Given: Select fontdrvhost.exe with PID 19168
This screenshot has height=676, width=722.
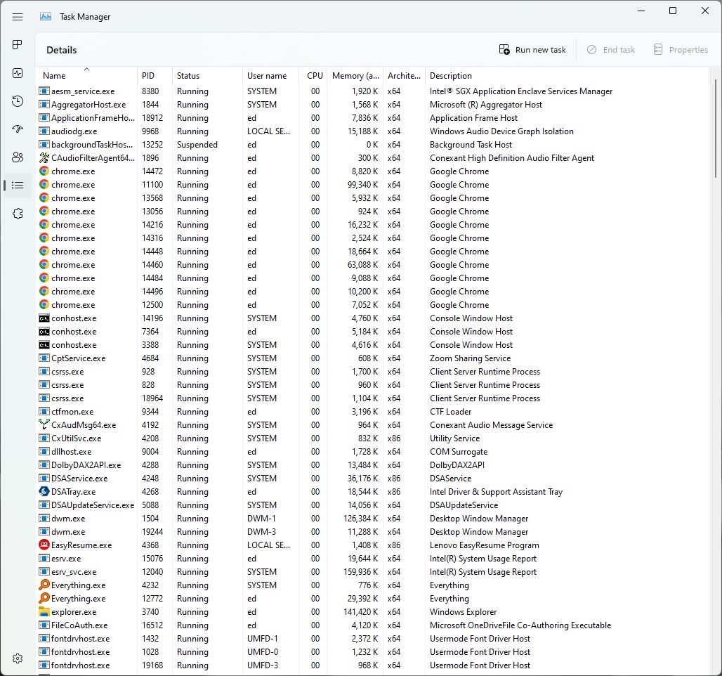Looking at the screenshot, I should click(372, 666).
